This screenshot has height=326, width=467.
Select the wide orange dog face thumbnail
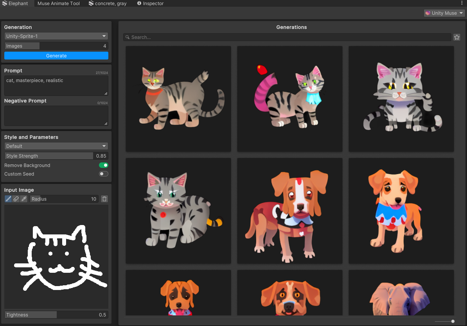pyautogui.click(x=290, y=293)
